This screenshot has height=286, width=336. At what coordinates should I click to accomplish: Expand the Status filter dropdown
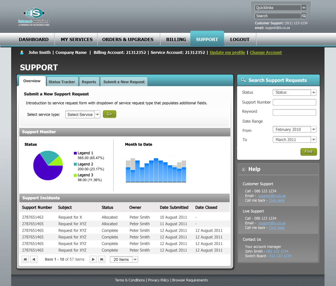pyautogui.click(x=313, y=92)
